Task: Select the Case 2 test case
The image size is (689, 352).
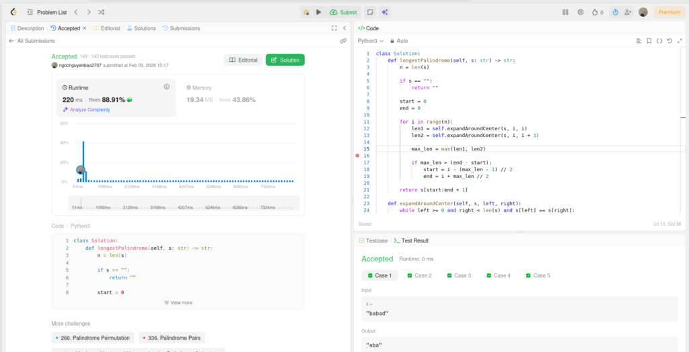Action: 419,275
